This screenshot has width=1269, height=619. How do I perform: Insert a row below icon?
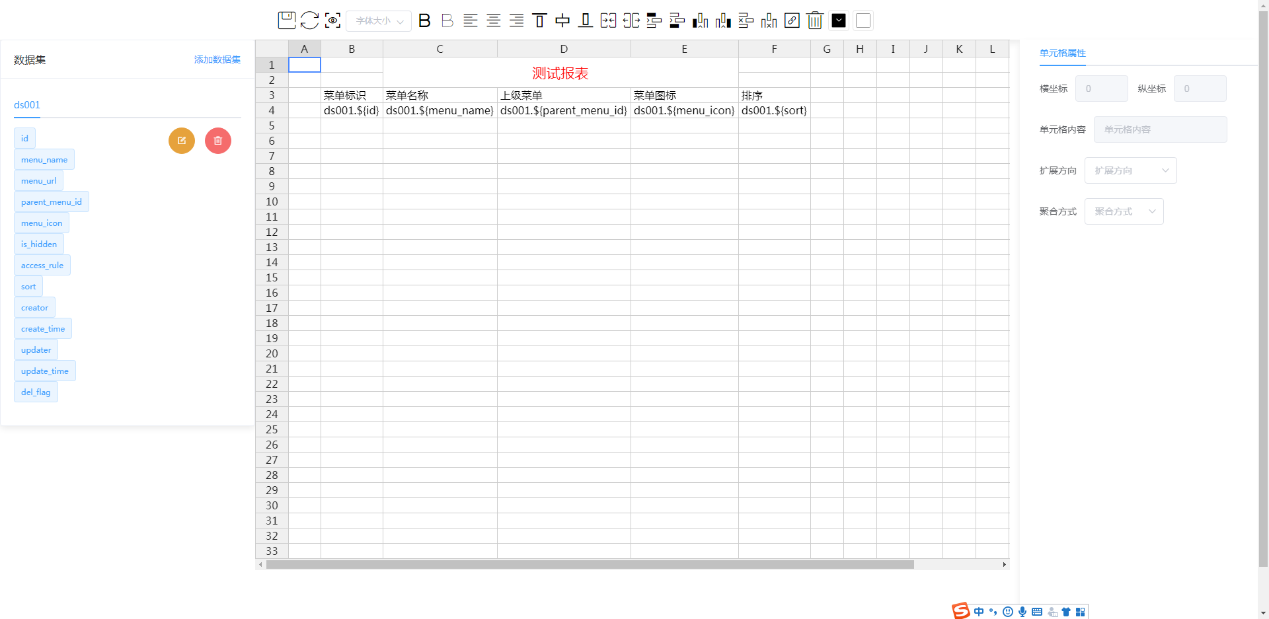click(x=677, y=20)
